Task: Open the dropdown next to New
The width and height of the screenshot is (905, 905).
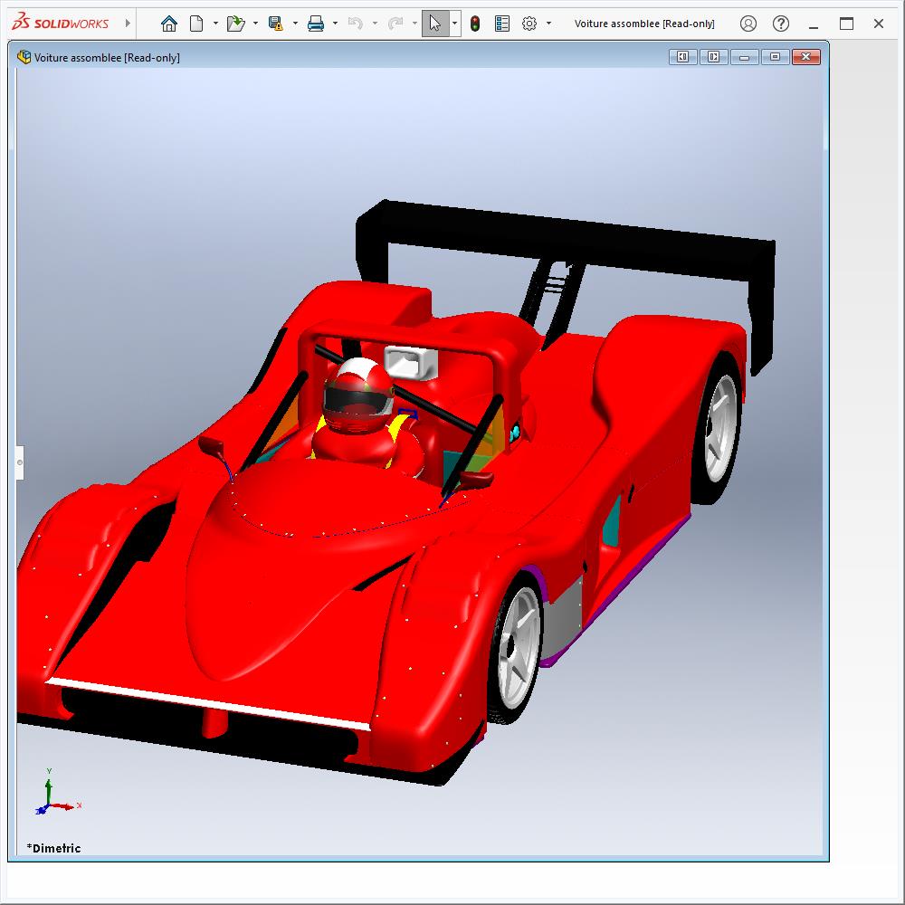Action: (x=215, y=24)
